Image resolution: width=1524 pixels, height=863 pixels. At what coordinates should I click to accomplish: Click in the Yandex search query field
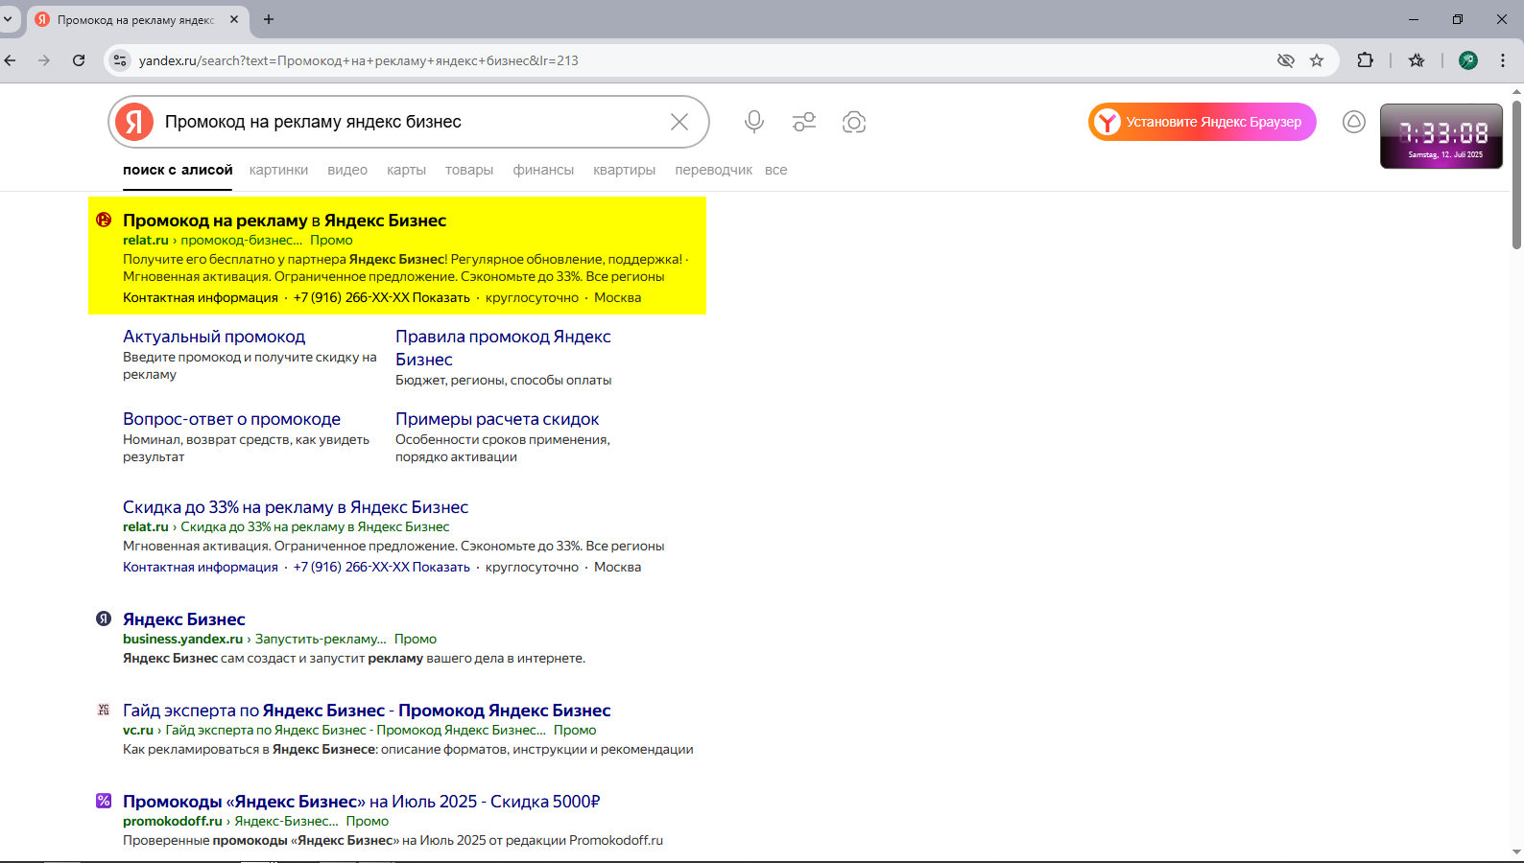[408, 122]
